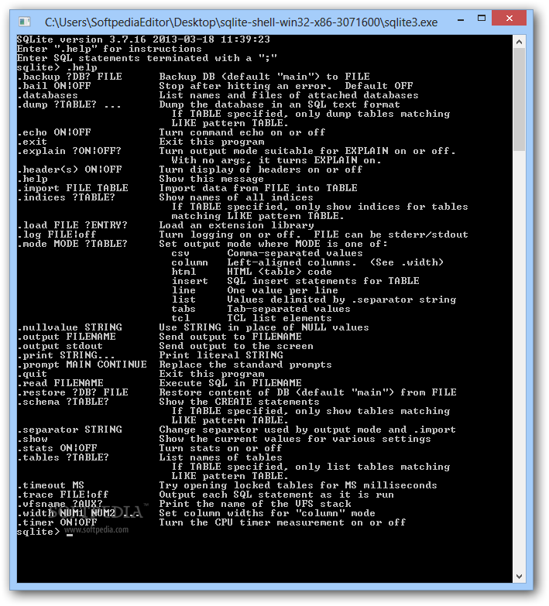The image size is (549, 606).
Task: Click the vertical scrollbar thumb
Action: [520, 100]
